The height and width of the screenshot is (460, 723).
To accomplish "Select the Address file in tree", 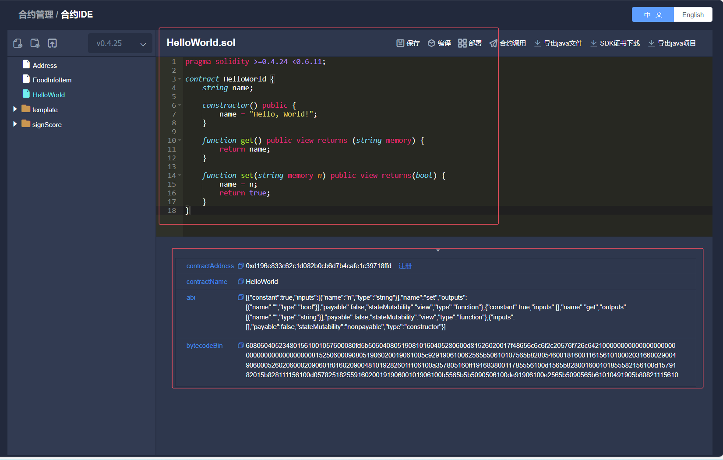I will (x=45, y=65).
